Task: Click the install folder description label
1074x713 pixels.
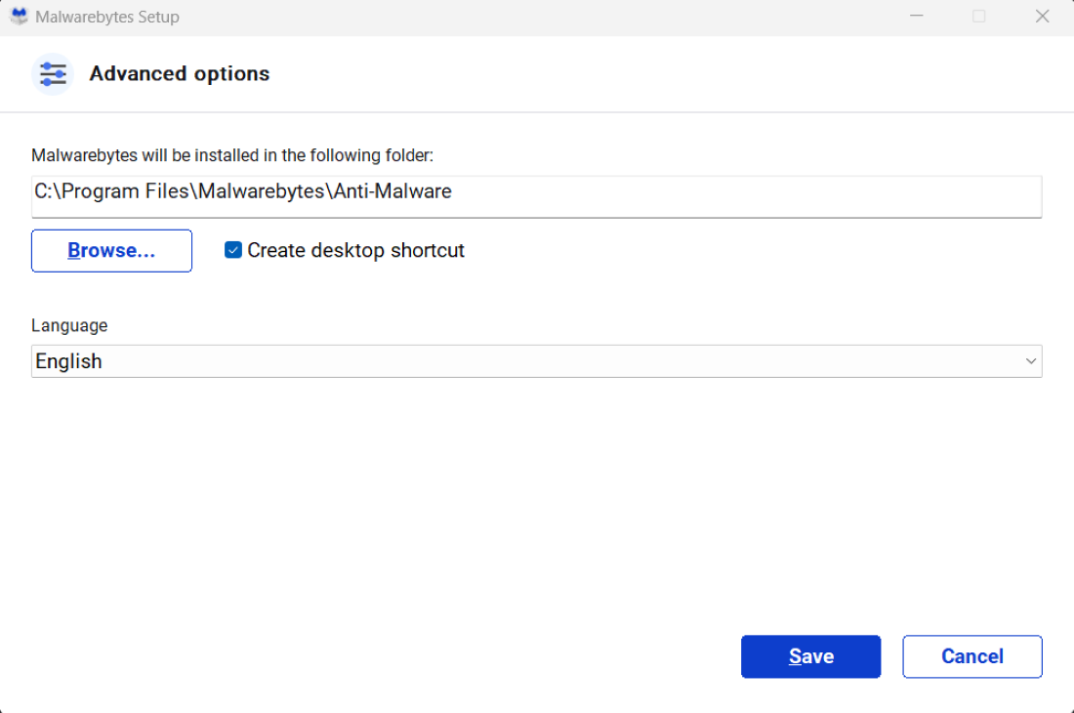Action: click(232, 155)
